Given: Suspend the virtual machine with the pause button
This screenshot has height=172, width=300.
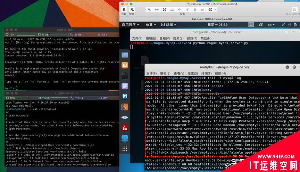Looking at the screenshot, I should (124, 9).
